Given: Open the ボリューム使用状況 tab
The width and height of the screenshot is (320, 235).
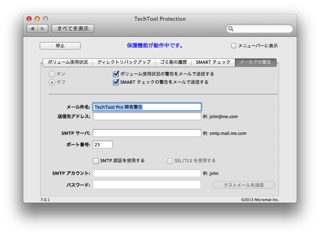Looking at the screenshot, I should click(68, 62).
